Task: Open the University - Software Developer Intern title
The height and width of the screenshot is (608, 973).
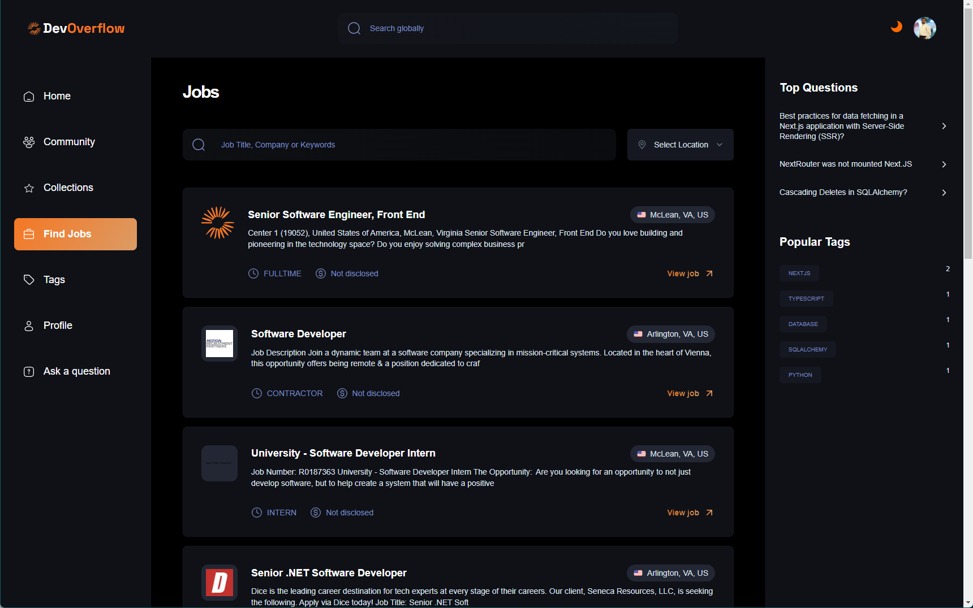Action: 343,453
